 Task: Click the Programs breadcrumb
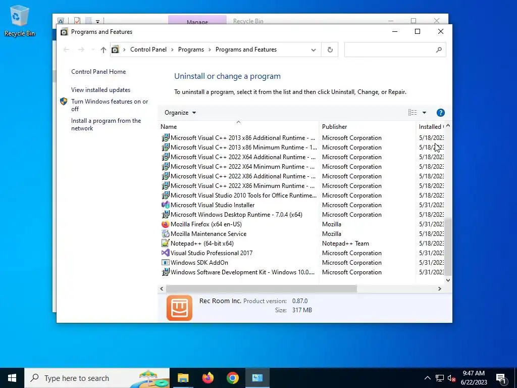coord(191,50)
